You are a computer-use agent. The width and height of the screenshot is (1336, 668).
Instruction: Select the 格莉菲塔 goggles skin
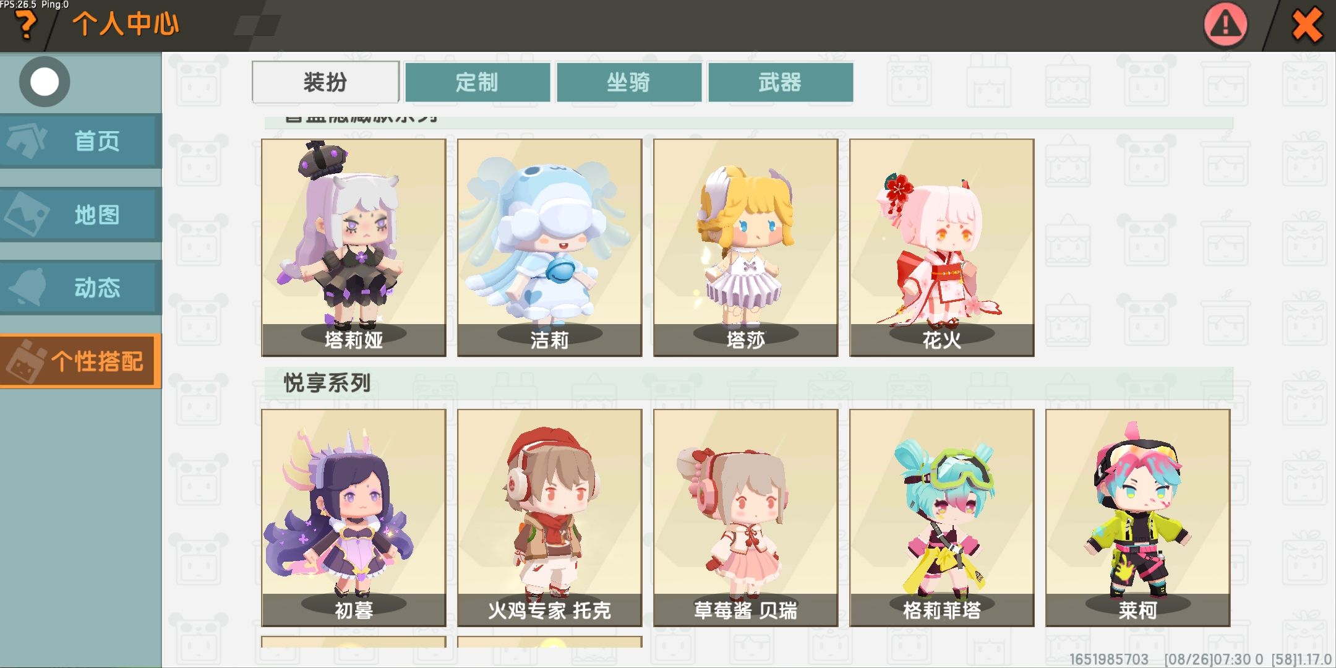point(942,518)
